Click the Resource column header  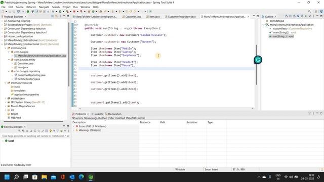click(x=149, y=122)
